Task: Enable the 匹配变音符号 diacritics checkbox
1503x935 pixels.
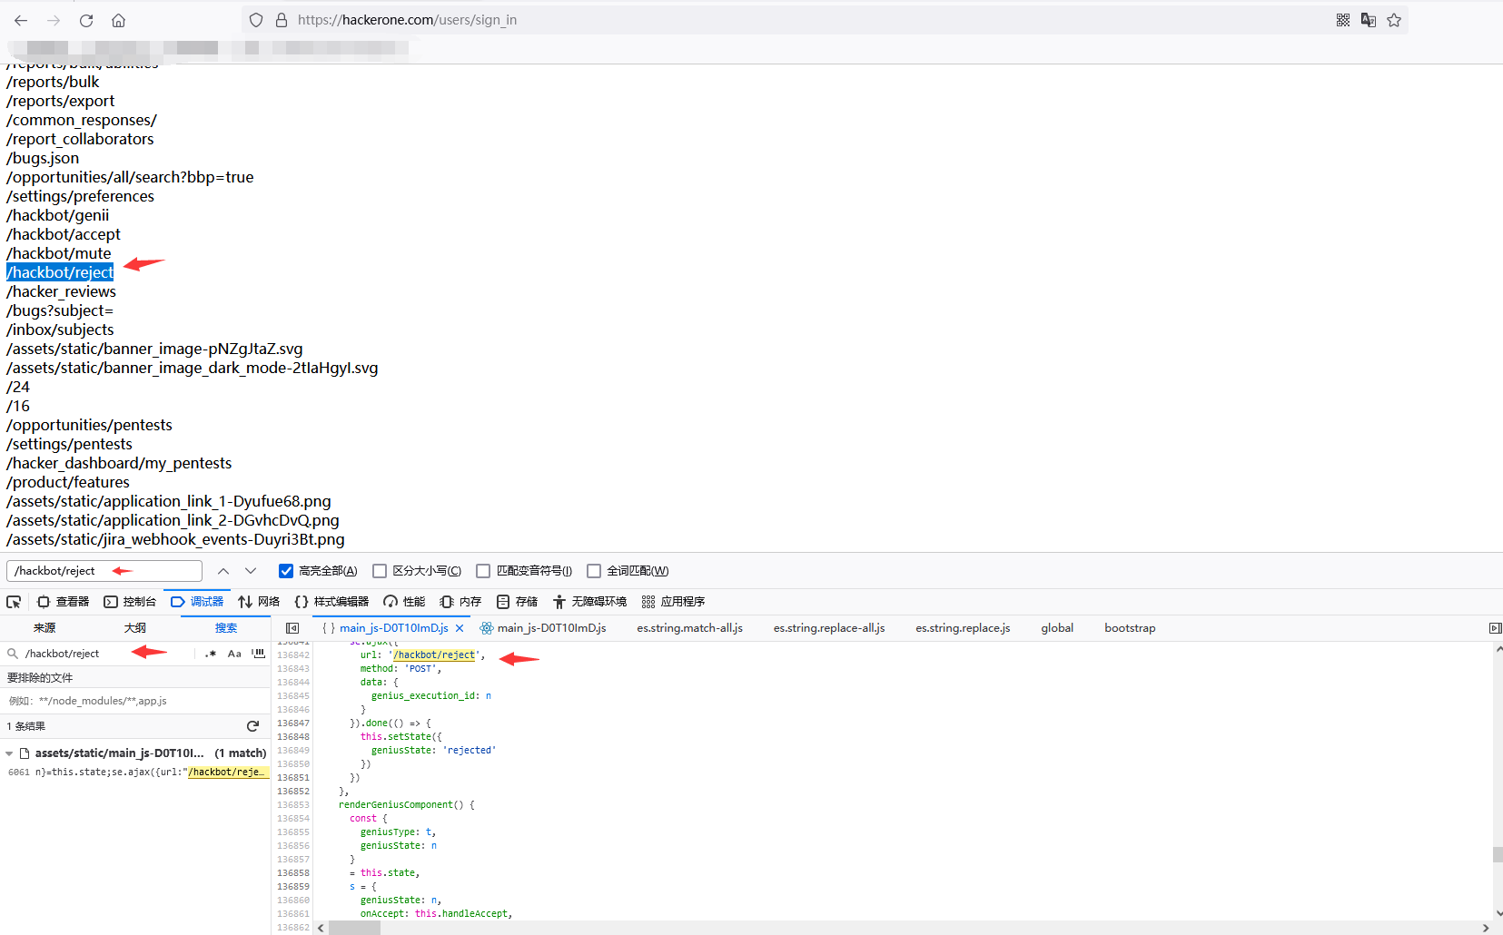Action: click(483, 571)
